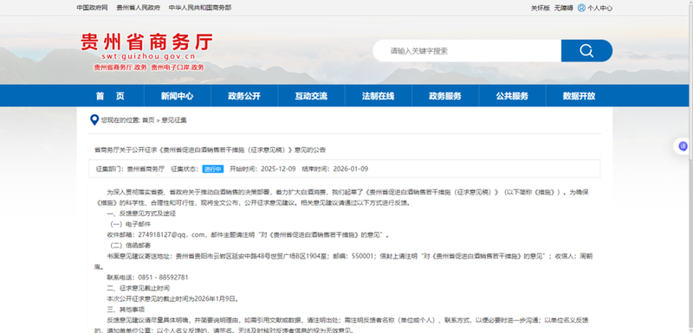Click the 进行中 status badge

pyautogui.click(x=213, y=169)
